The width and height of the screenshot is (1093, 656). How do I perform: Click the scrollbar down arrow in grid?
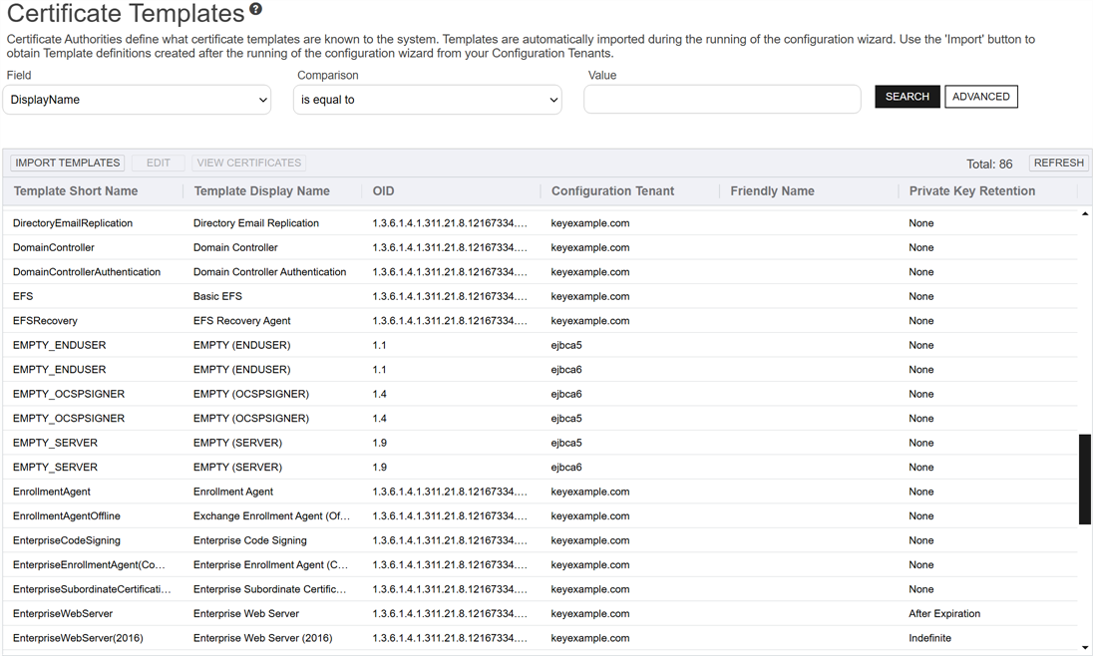coord(1085,648)
